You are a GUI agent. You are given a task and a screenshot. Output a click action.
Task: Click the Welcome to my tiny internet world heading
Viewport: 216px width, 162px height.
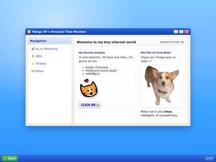pyautogui.click(x=106, y=42)
